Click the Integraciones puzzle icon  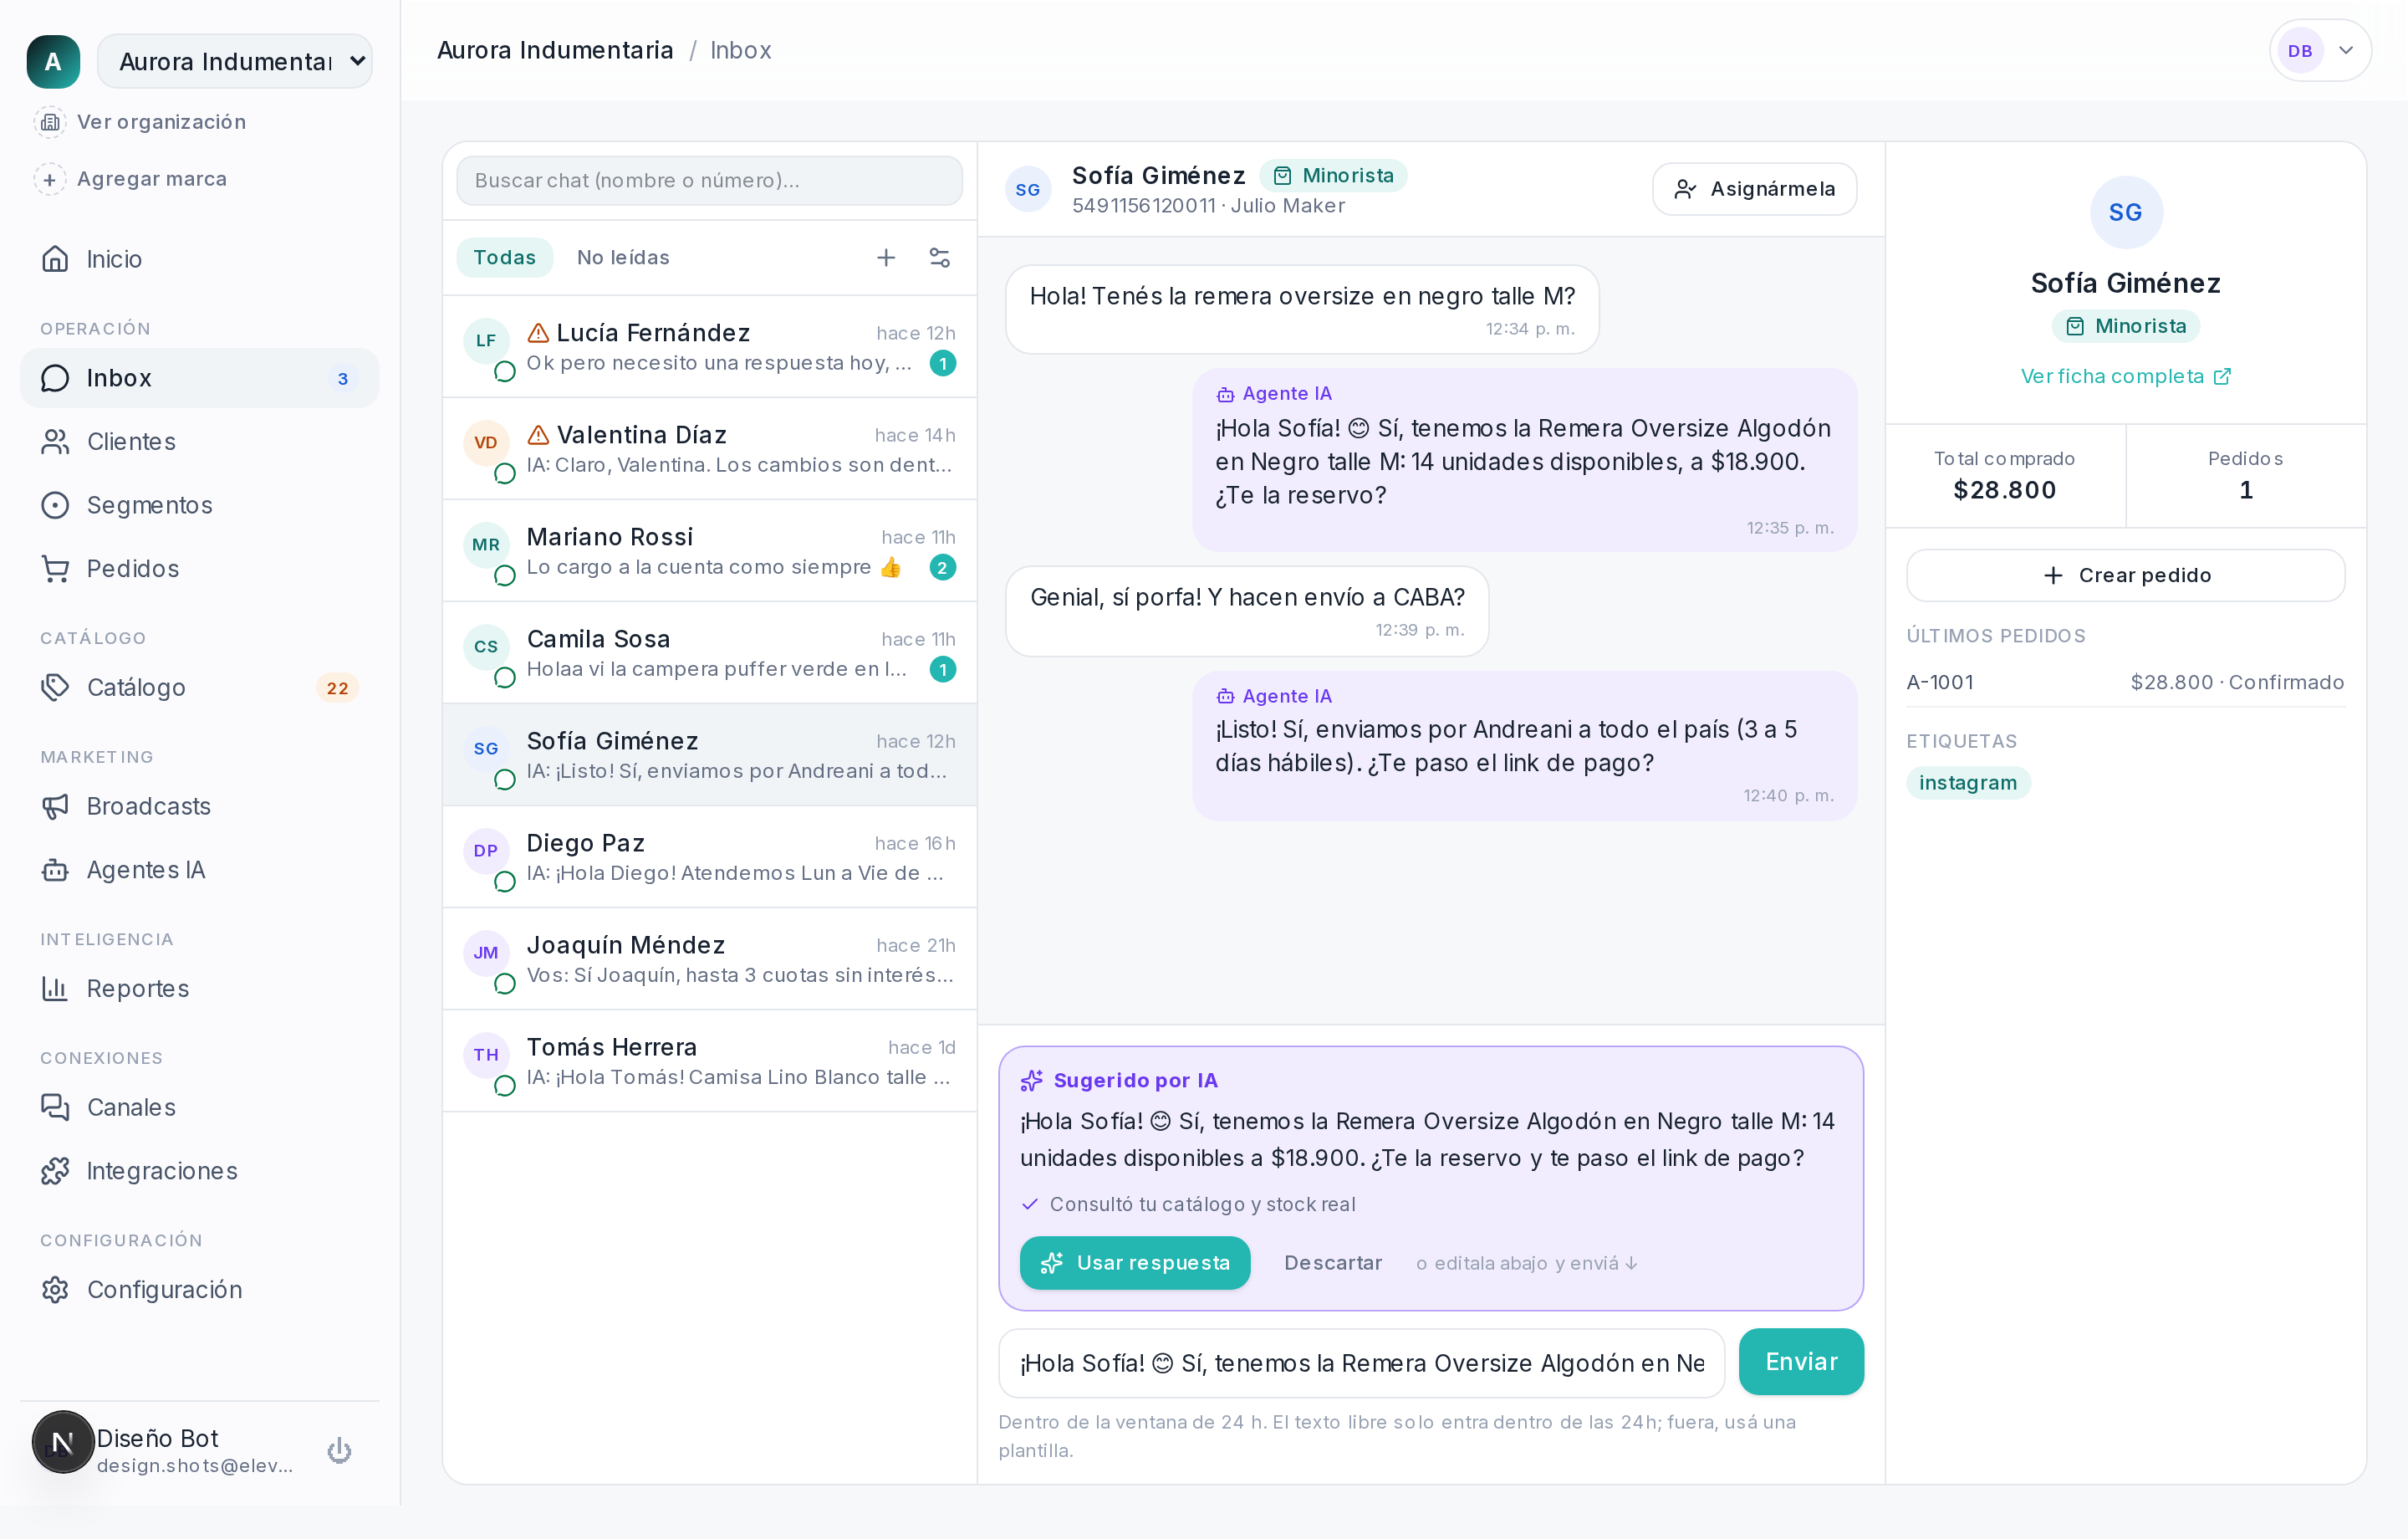[x=55, y=1171]
